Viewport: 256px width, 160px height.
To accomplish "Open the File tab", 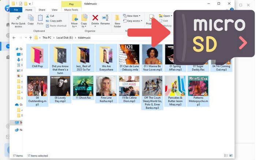I will coord(16,10).
